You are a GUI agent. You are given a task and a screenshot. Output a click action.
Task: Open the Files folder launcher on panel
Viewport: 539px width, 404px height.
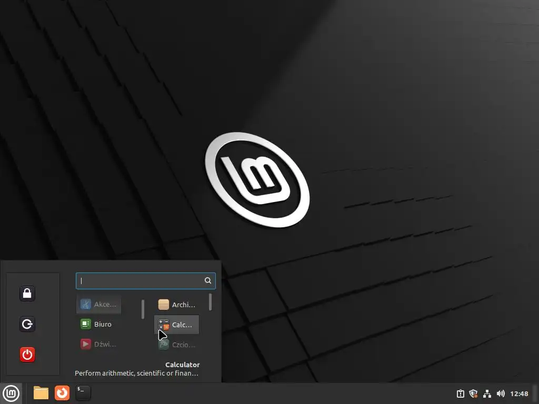point(41,393)
